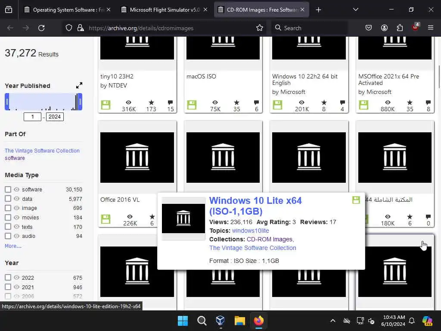
Task: Click the site padlock icon
Action: coord(81,28)
